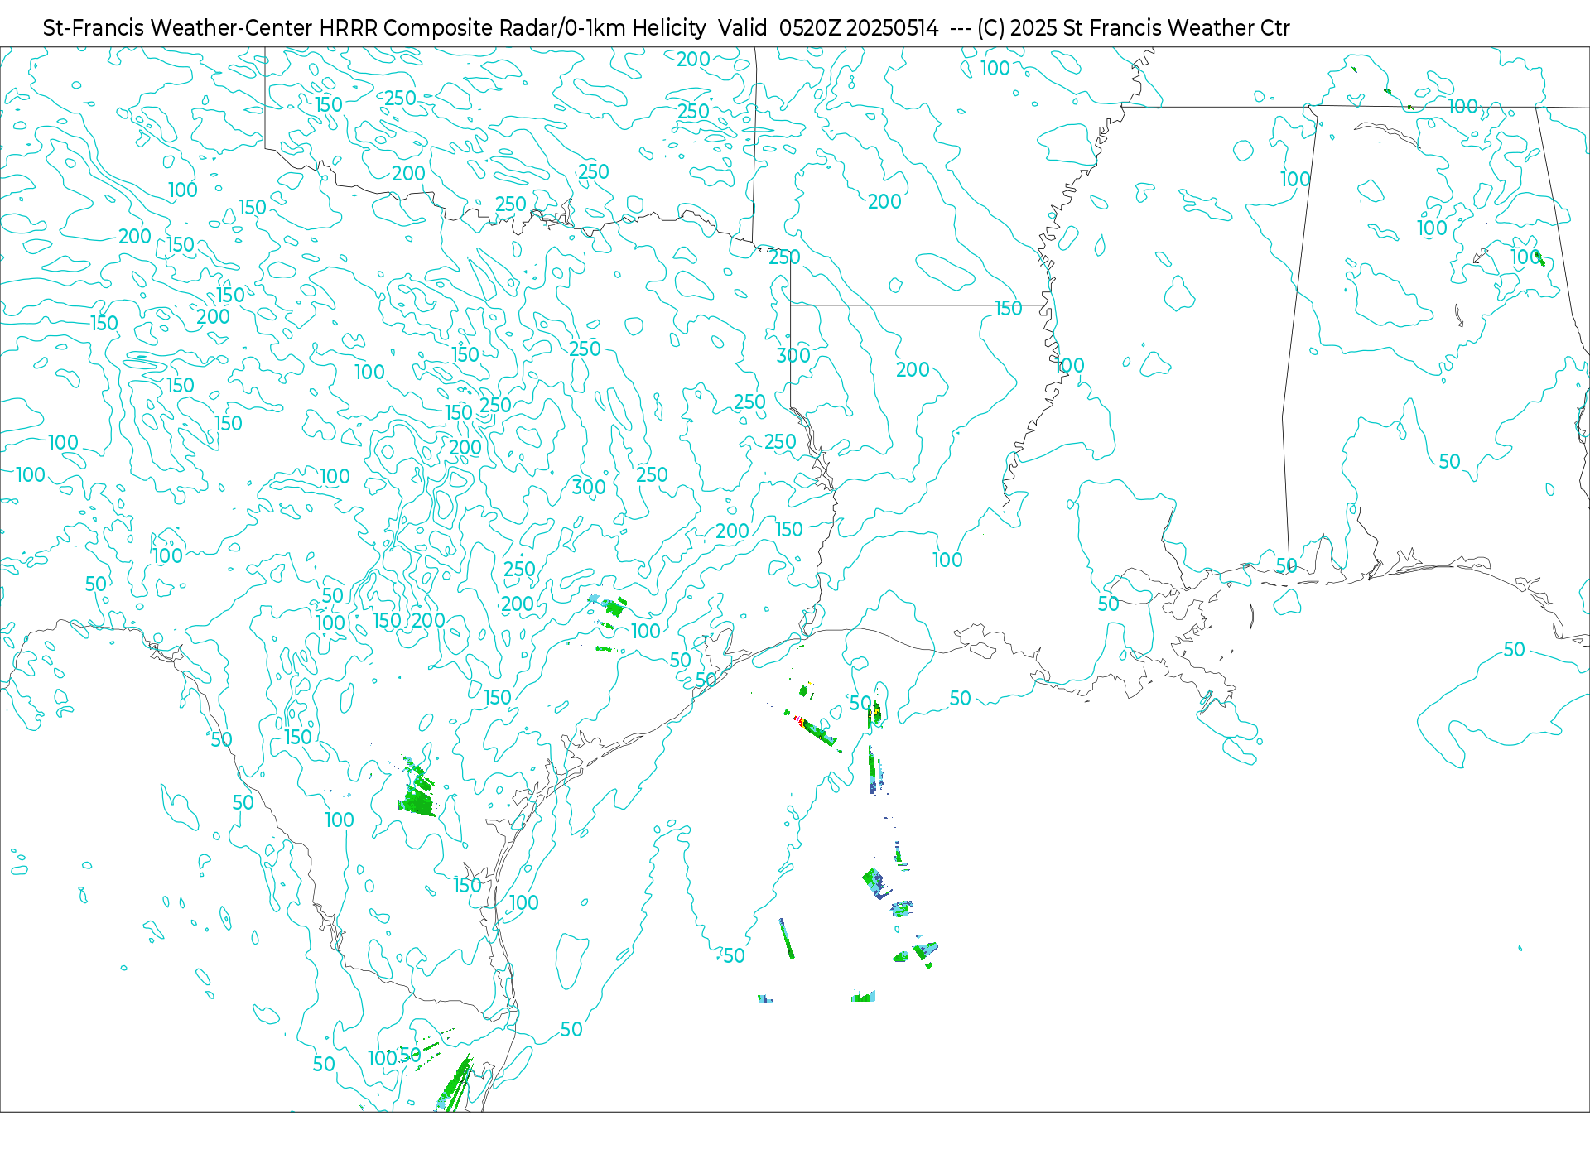Click "HRRR Composite Radar/0-1km Helicity" in title
The image size is (1590, 1159).
click(x=513, y=28)
